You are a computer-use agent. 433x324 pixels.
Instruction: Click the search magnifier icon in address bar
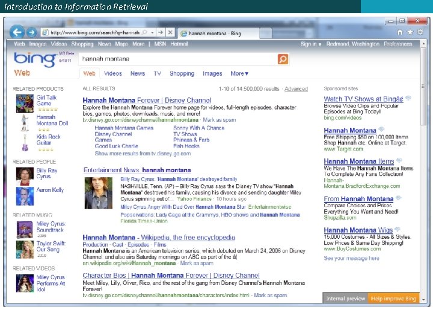click(144, 32)
